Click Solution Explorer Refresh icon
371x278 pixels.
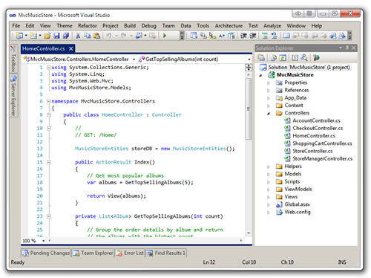(283, 58)
